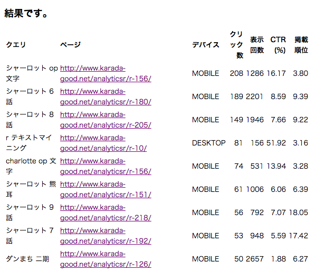The image size is (315, 271).
Task: Select the 結果です。 heading text
Action: coord(26,14)
